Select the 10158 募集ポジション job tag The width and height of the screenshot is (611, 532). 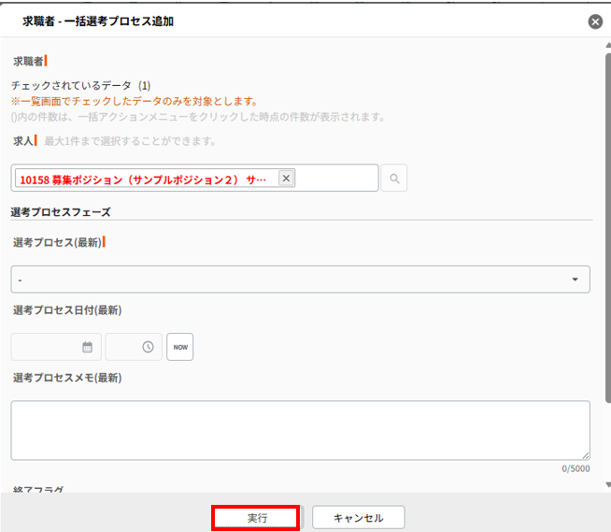[x=143, y=179]
